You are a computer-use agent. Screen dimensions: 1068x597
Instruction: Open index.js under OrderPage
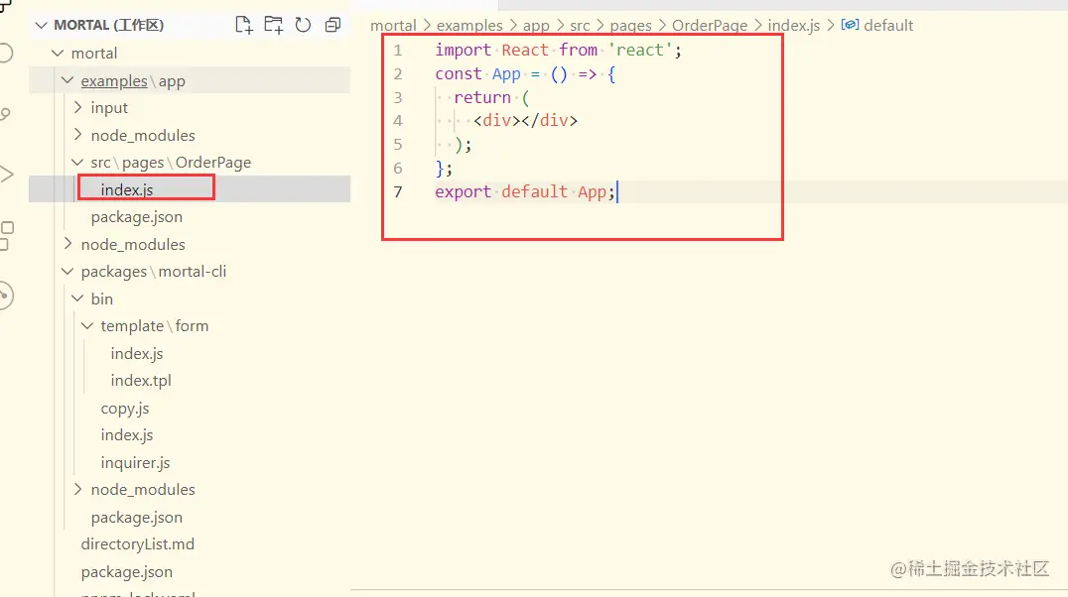[x=127, y=189]
